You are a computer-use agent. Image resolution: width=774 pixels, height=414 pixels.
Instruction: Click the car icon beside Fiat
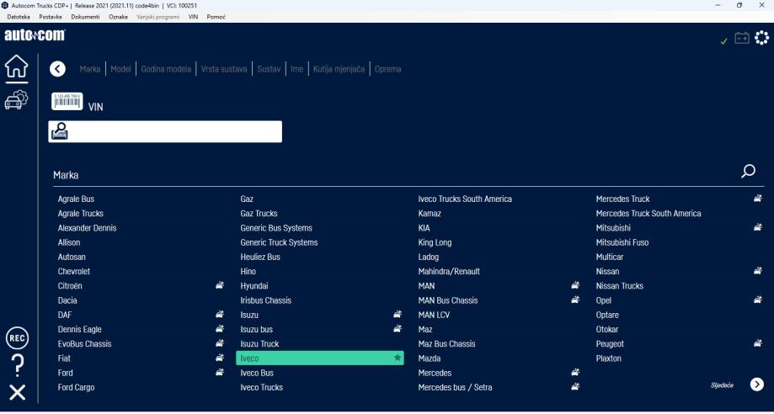click(x=220, y=358)
